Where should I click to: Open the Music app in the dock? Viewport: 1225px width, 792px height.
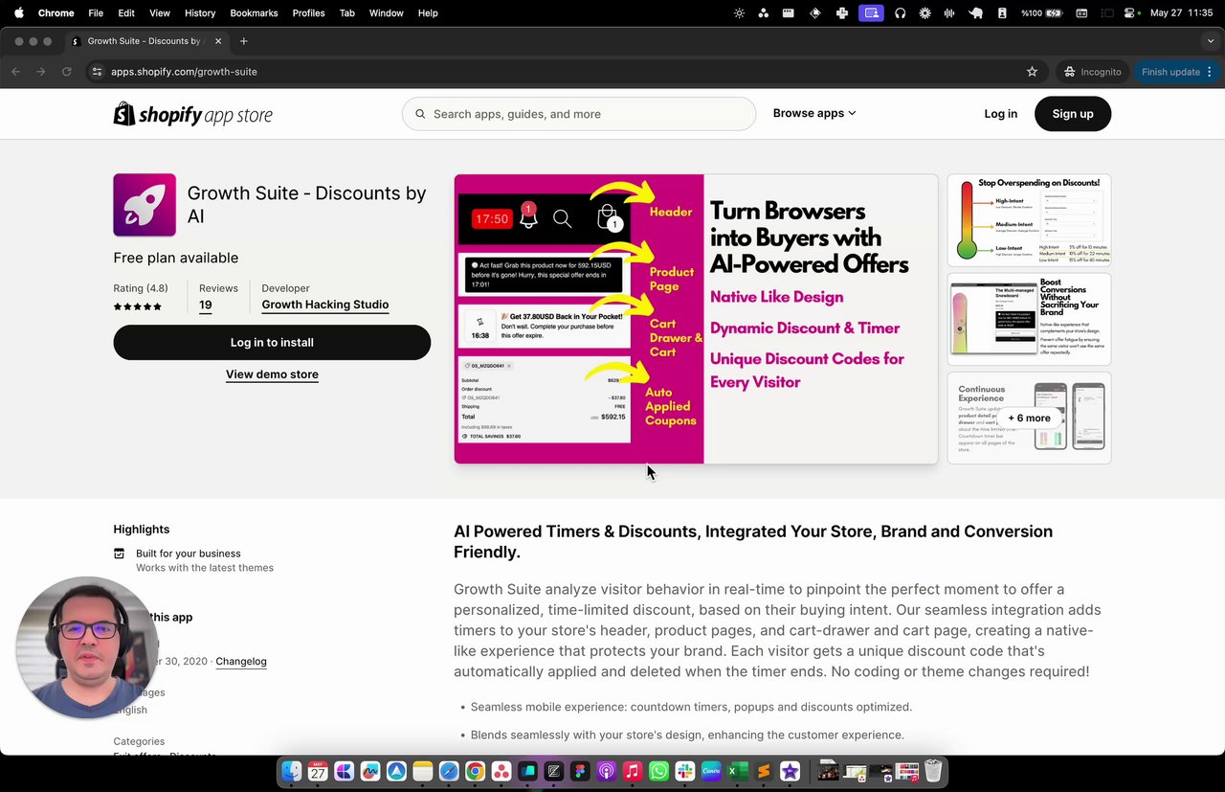pos(632,771)
